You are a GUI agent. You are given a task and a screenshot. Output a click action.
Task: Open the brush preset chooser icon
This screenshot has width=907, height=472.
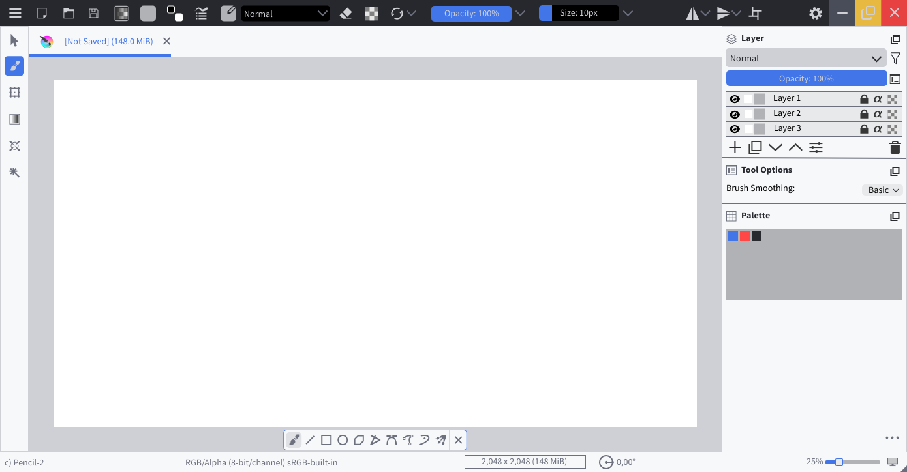click(228, 13)
